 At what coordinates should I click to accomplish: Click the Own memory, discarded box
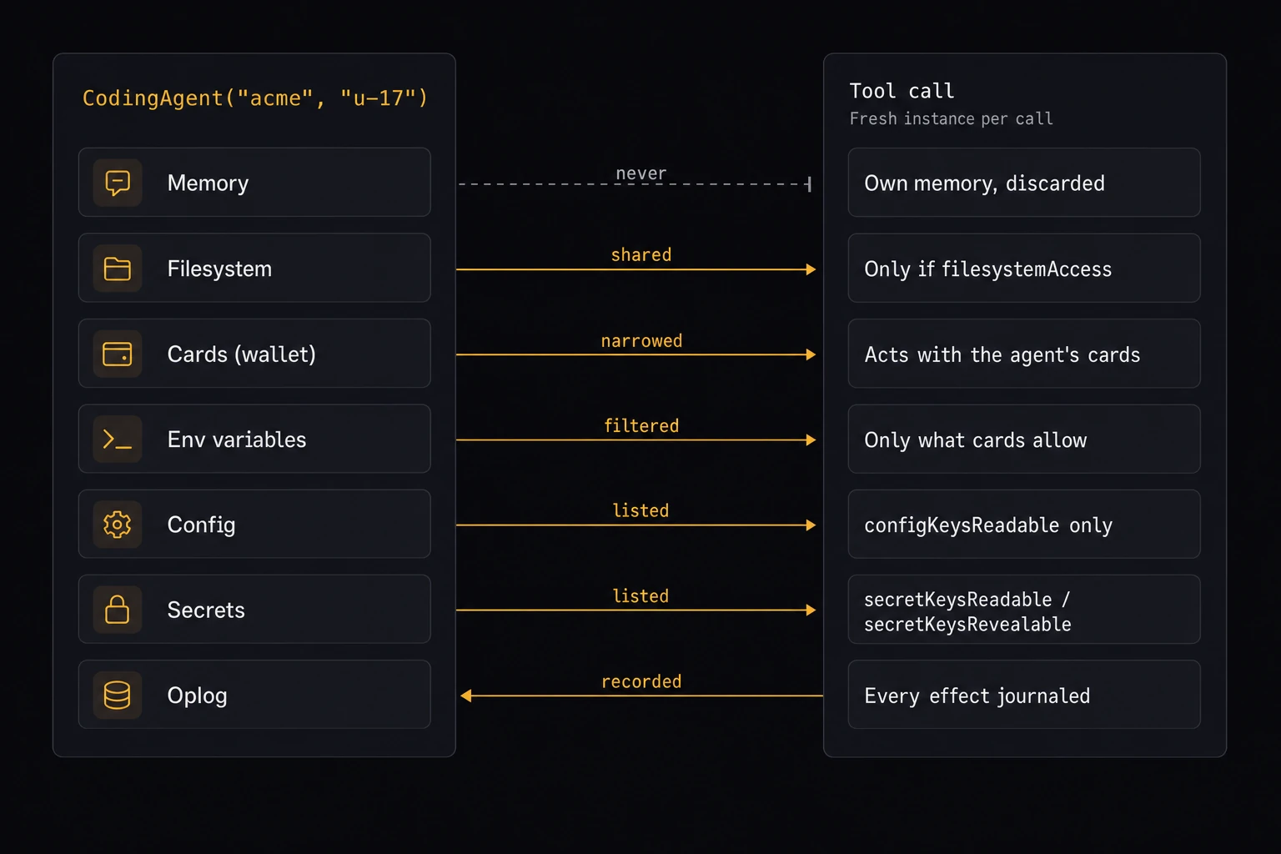click(x=1024, y=183)
